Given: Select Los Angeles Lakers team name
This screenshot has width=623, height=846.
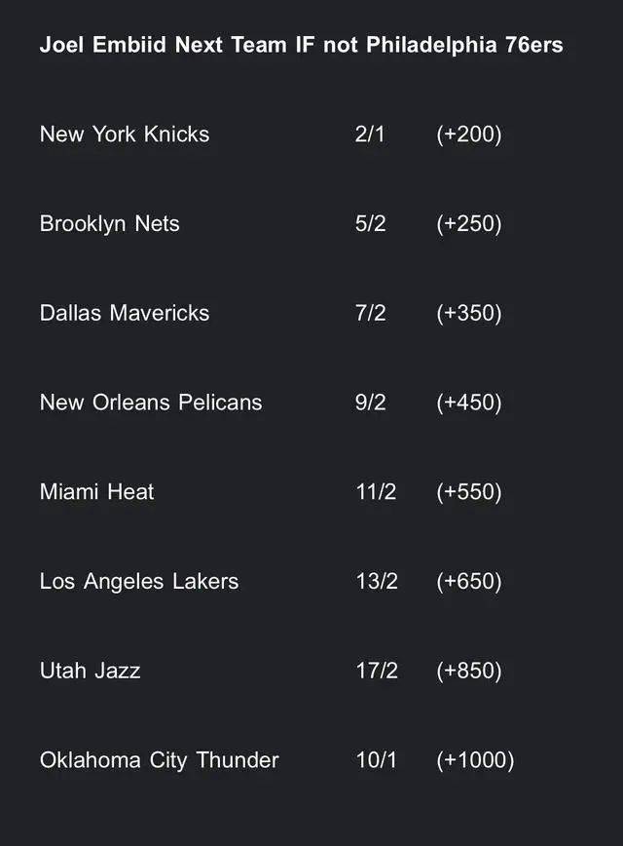Looking at the screenshot, I should click(x=139, y=582).
